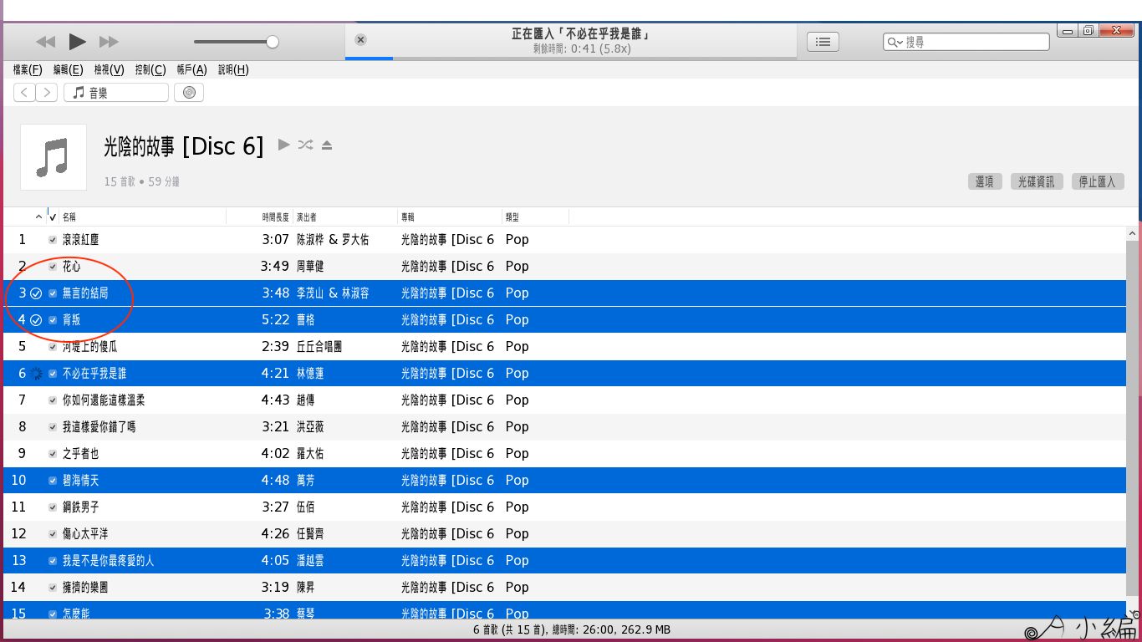1142x642 pixels.
Task: Go back with the left chevron button
Action: click(x=24, y=93)
